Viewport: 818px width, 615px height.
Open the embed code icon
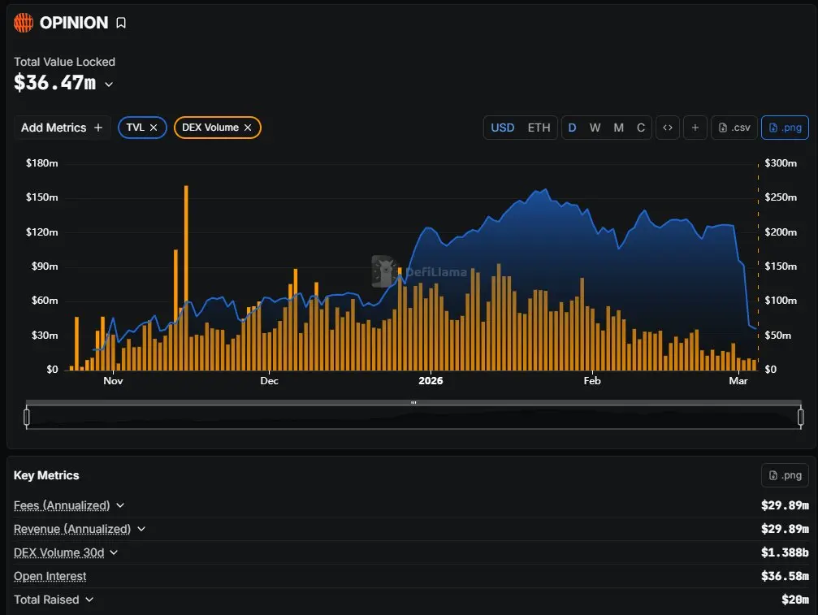point(668,128)
